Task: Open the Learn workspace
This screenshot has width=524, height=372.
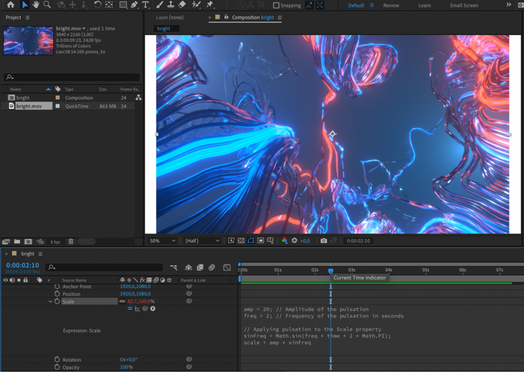Action: (424, 5)
